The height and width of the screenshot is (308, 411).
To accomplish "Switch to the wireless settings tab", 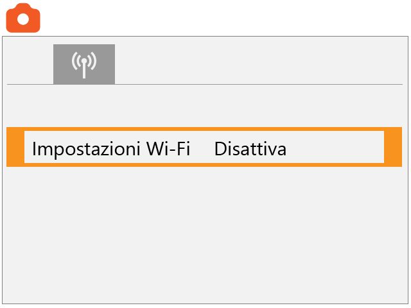I will pos(84,64).
